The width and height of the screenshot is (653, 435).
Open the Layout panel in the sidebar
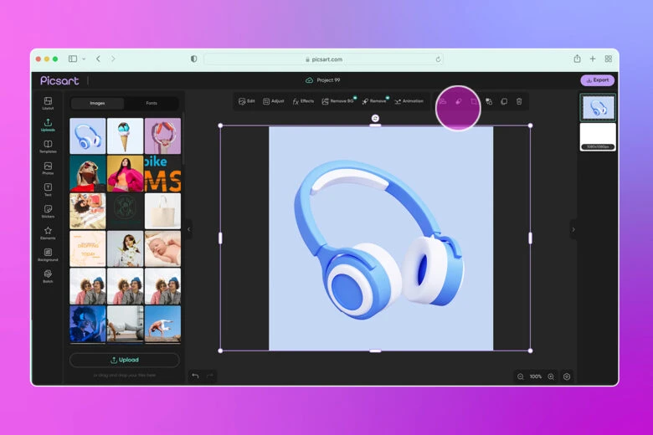48,103
